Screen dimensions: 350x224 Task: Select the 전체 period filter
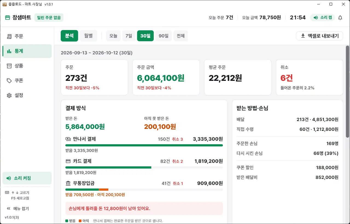coord(181,36)
